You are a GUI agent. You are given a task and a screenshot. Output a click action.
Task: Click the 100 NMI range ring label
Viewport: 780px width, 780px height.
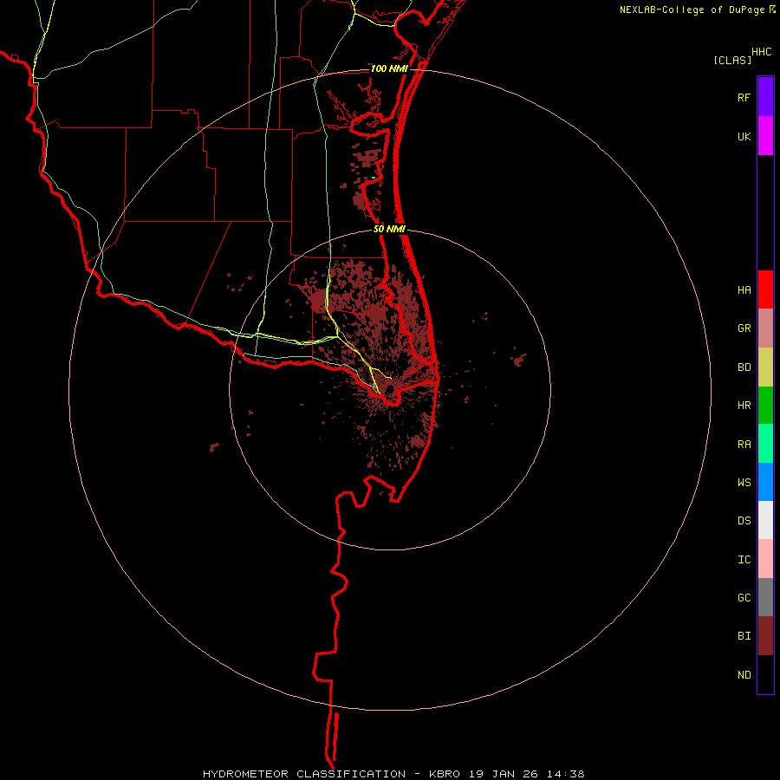click(x=389, y=68)
